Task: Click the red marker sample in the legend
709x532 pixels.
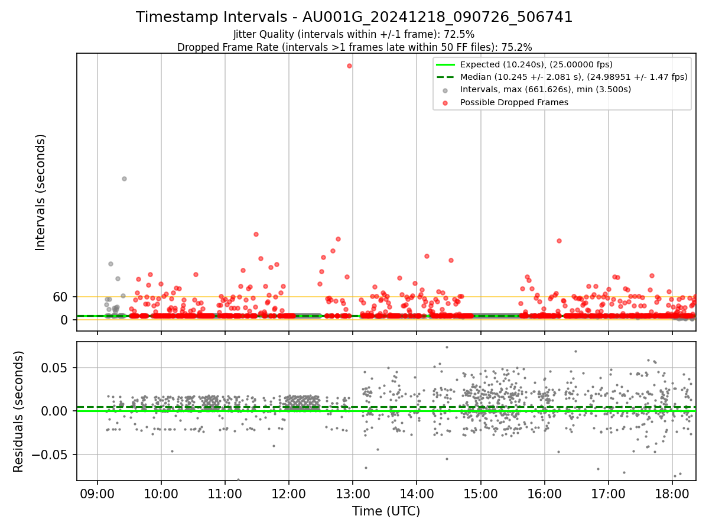Action: [445, 103]
